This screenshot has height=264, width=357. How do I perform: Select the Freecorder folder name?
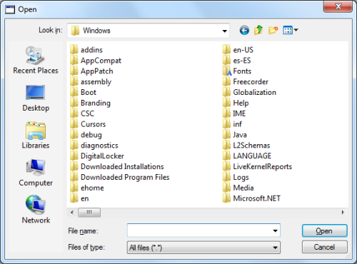pos(251,82)
